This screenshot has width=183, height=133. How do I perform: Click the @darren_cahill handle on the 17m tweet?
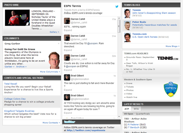(79, 23)
